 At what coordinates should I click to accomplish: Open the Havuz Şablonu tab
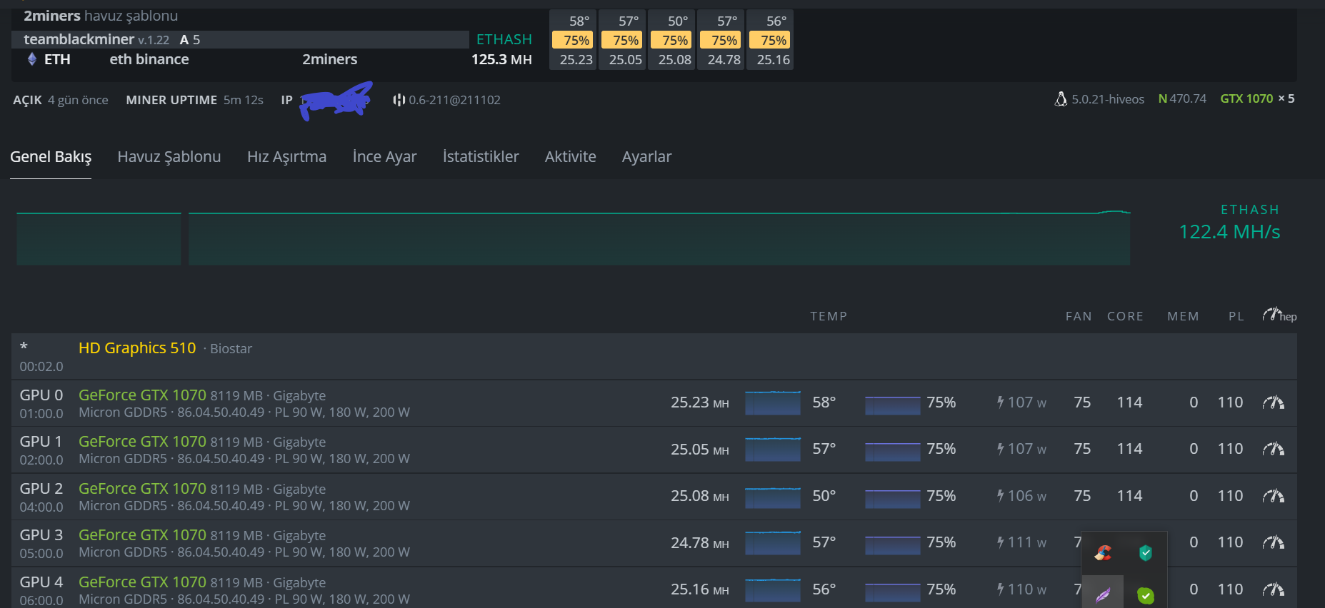[169, 157]
